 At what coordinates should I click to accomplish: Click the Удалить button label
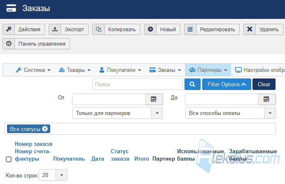tap(269, 30)
